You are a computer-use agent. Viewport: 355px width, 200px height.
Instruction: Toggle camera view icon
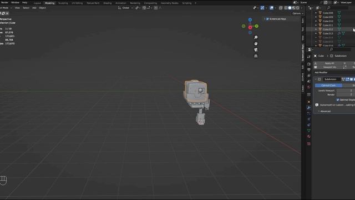click(x=256, y=49)
